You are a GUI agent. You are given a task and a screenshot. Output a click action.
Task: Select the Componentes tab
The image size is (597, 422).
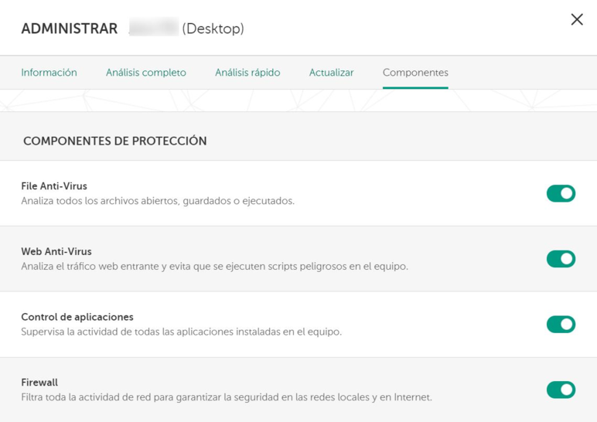pyautogui.click(x=415, y=73)
